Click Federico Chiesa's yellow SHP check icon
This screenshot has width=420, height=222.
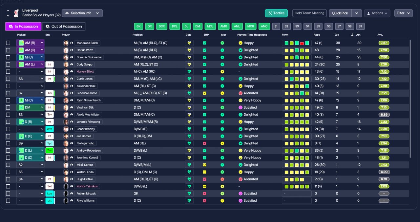204,93
